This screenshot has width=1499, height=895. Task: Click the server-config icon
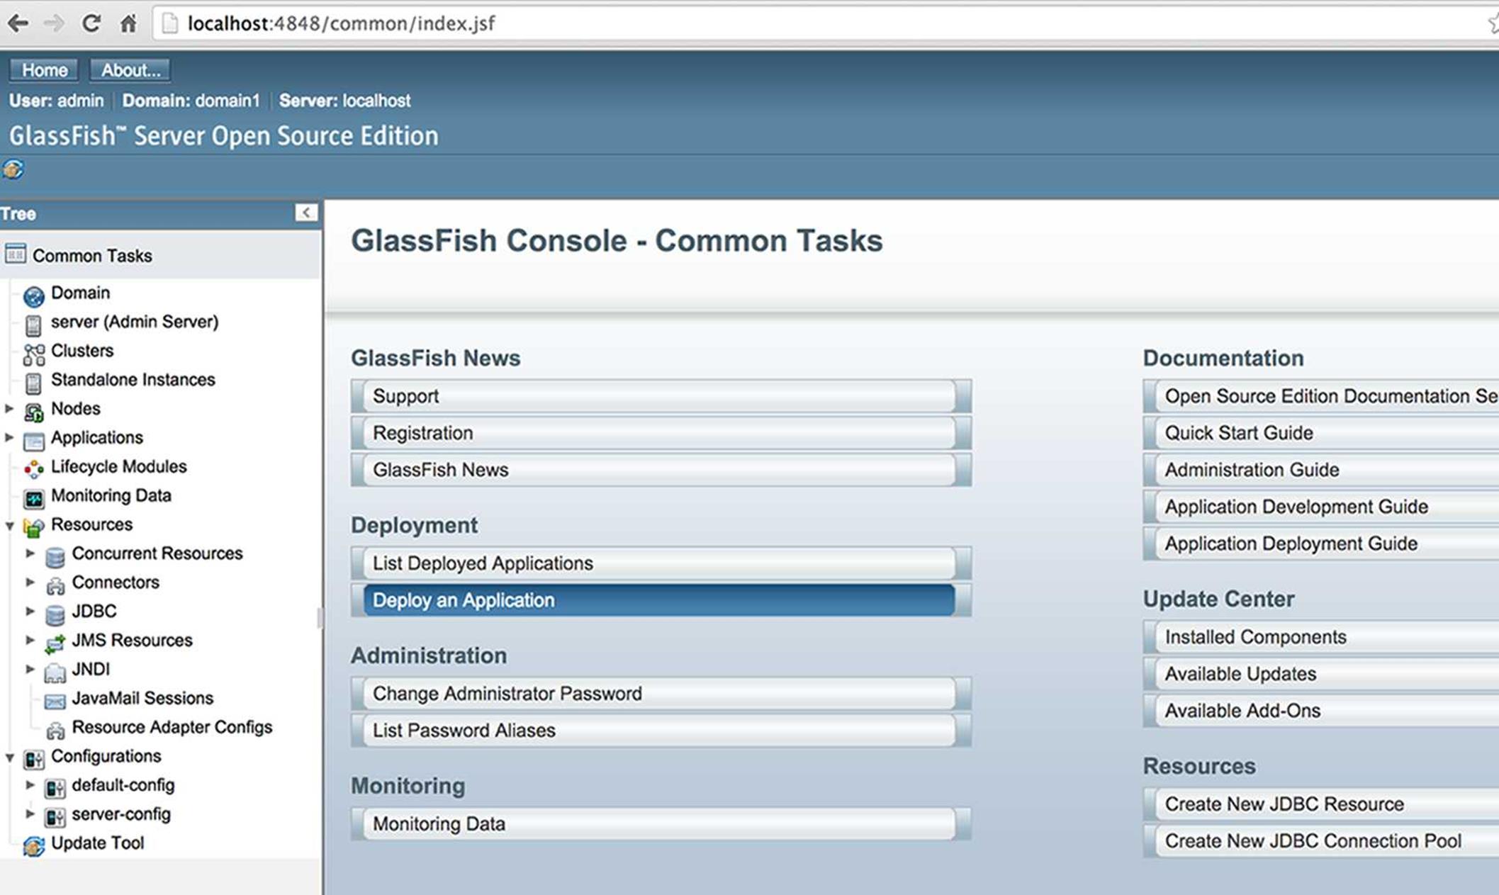coord(55,816)
